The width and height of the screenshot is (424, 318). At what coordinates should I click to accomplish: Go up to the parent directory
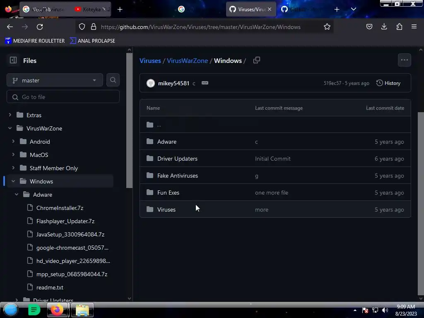(x=159, y=125)
